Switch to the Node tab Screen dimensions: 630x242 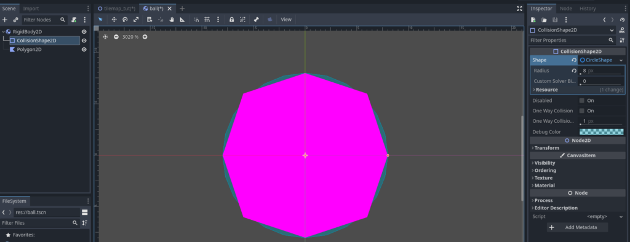(566, 9)
